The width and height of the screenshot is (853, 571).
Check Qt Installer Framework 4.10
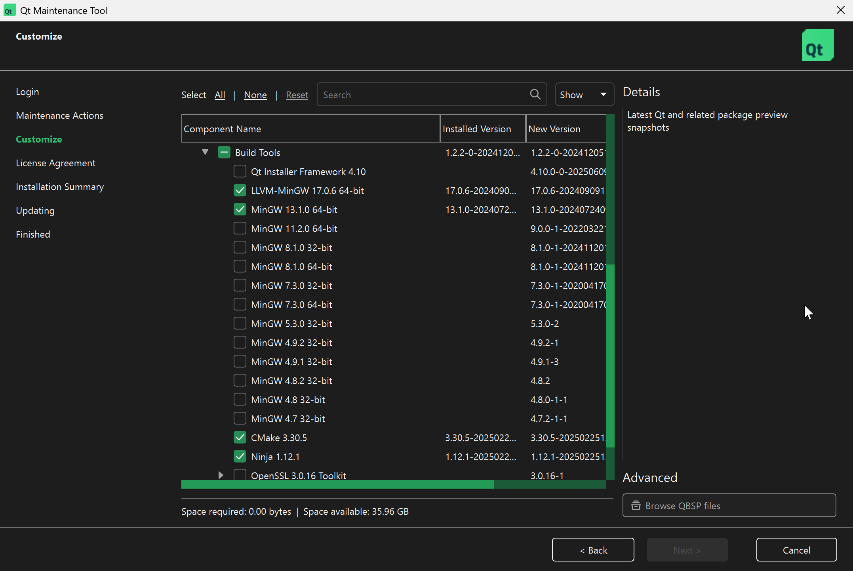[240, 171]
